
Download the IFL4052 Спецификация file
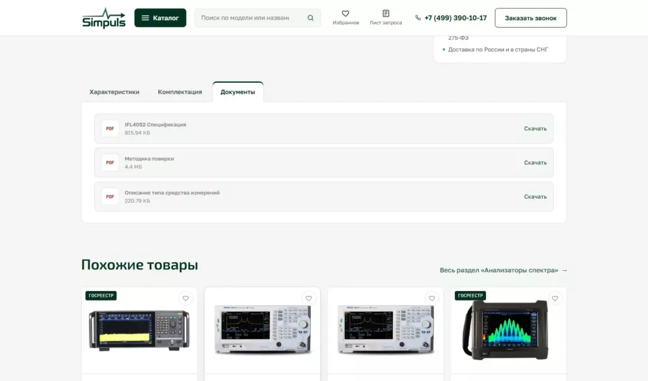point(535,128)
